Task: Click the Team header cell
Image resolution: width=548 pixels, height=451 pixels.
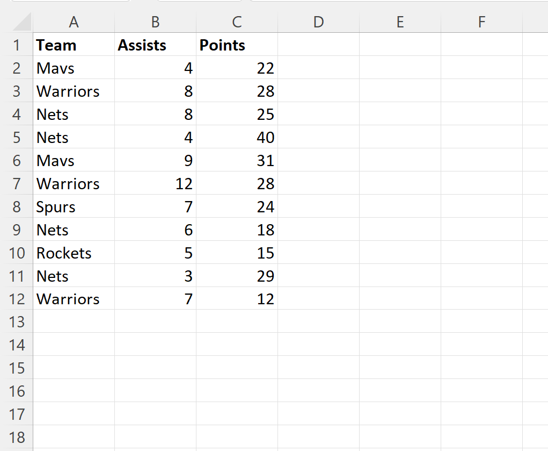Action: (74, 45)
